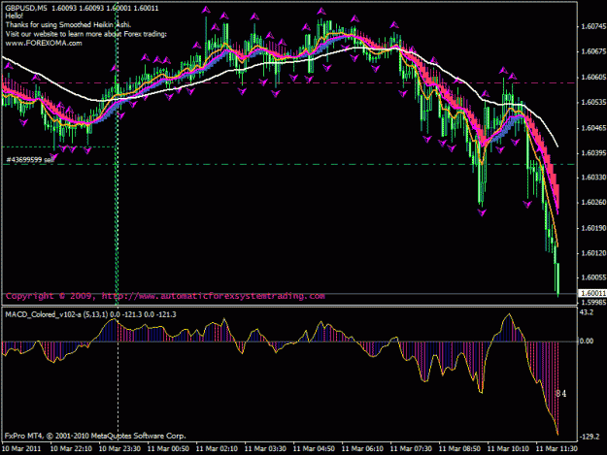Image resolution: width=607 pixels, height=455 pixels.
Task: Click the '11 Mar 02:10' time axis label
Action: [217, 449]
